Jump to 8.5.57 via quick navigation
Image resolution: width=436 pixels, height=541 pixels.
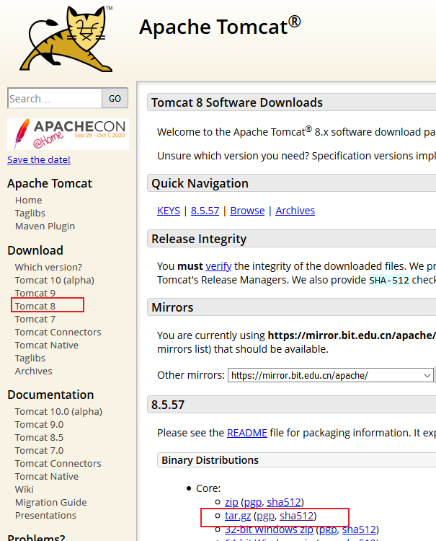point(205,211)
